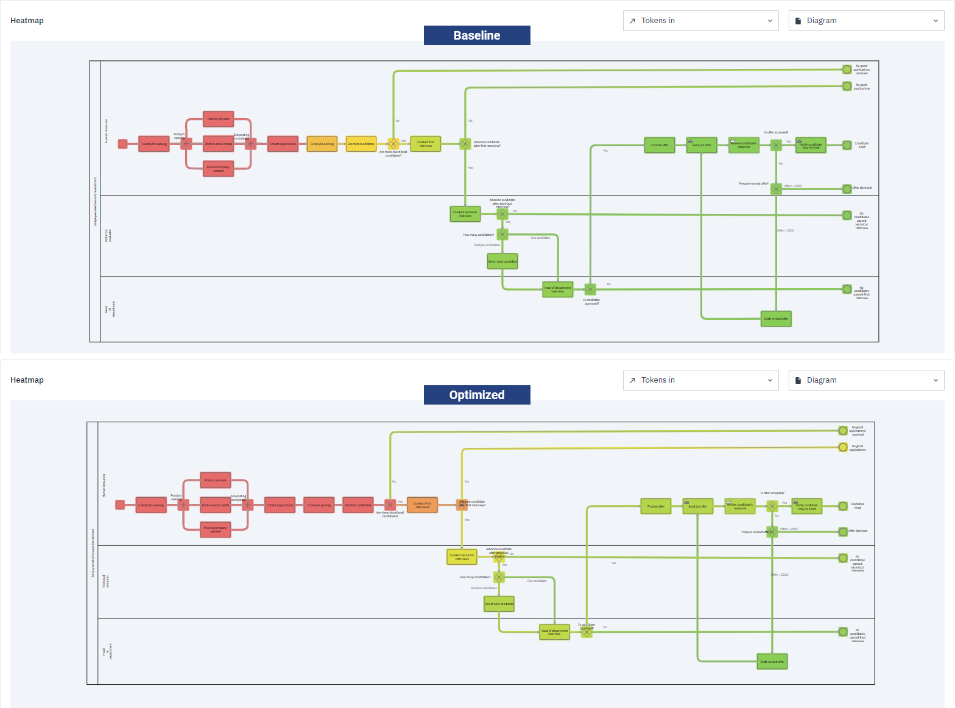This screenshot has width=955, height=708.
Task: Select the 'No good applications received' end event in Baseline
Action: (847, 69)
